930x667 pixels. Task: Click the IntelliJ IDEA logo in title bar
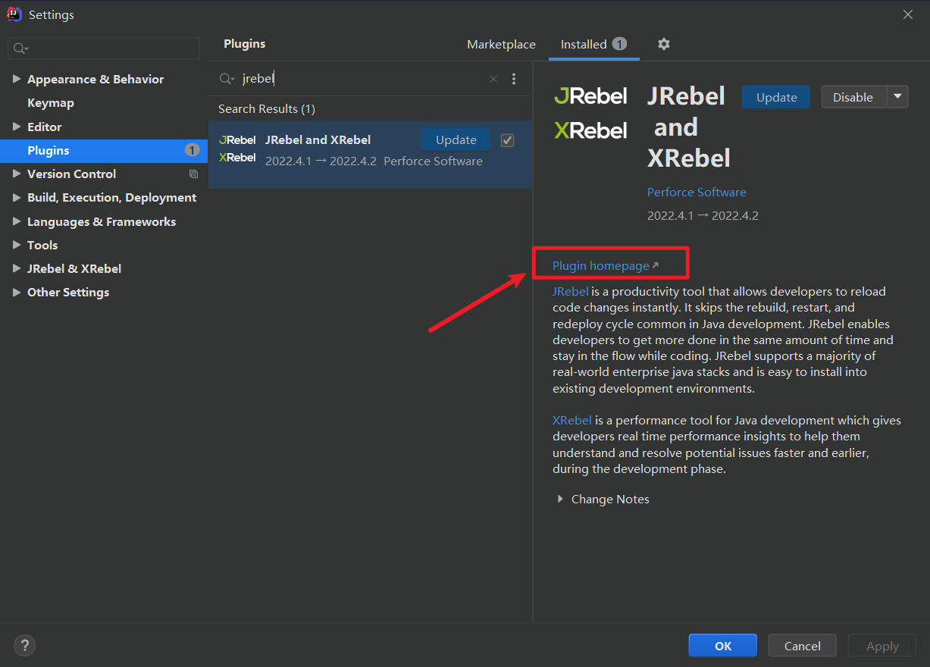[14, 14]
